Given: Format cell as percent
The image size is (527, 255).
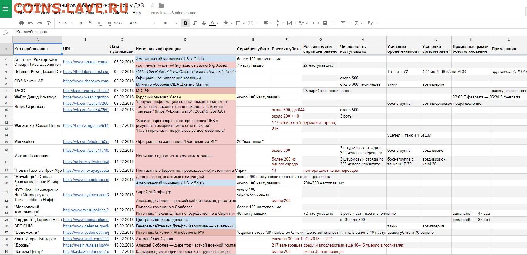Looking at the screenshot, I should click(90, 23).
